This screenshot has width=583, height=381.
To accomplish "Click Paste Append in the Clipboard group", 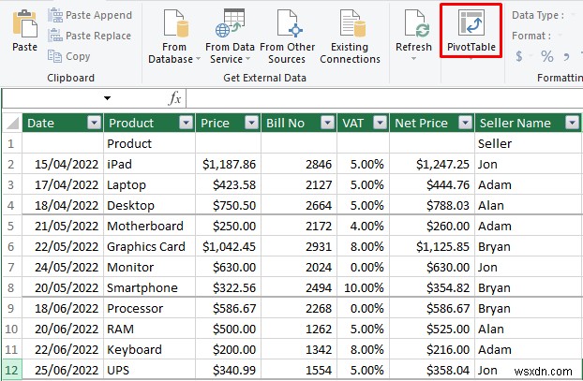I will (x=90, y=15).
